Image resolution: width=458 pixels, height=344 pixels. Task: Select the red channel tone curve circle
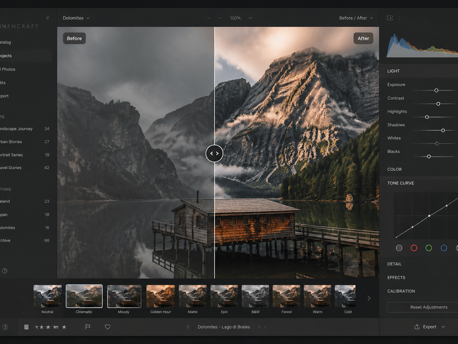coord(414,248)
